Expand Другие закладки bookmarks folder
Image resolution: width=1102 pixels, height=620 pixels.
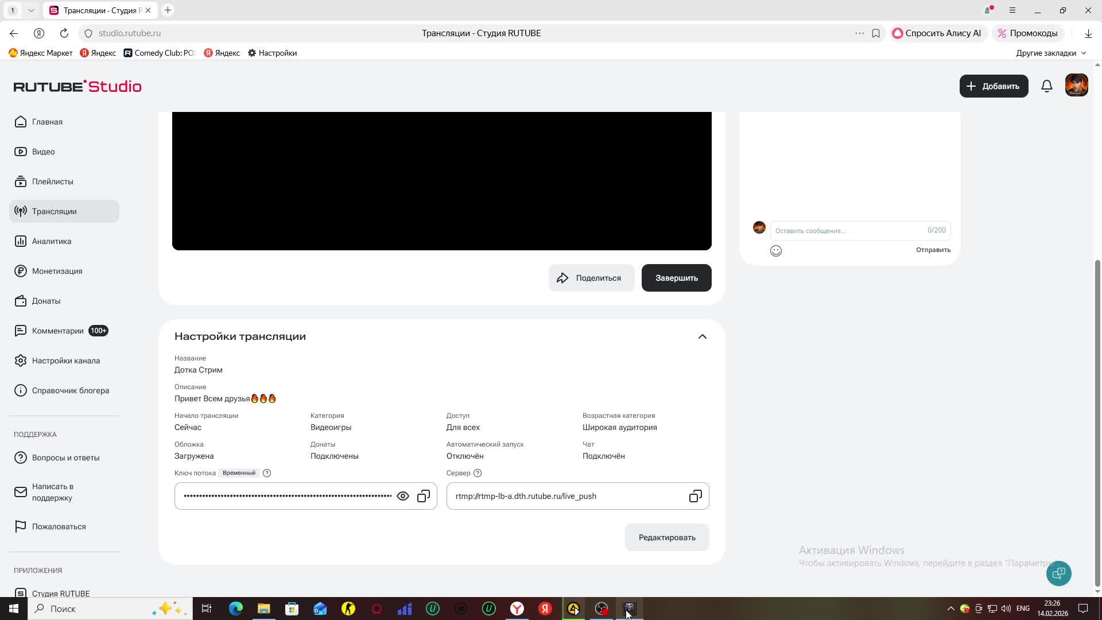(1050, 53)
